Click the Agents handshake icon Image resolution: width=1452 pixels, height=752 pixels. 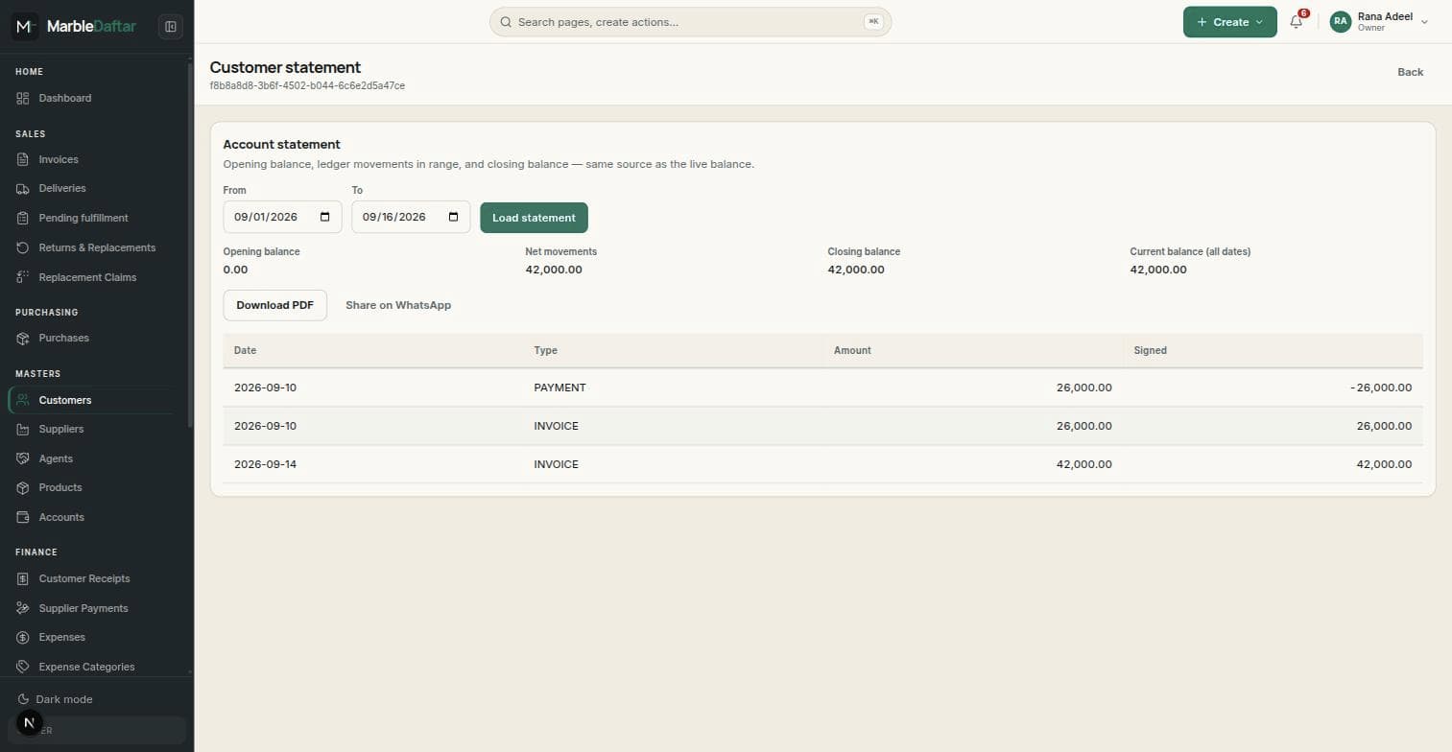point(23,458)
